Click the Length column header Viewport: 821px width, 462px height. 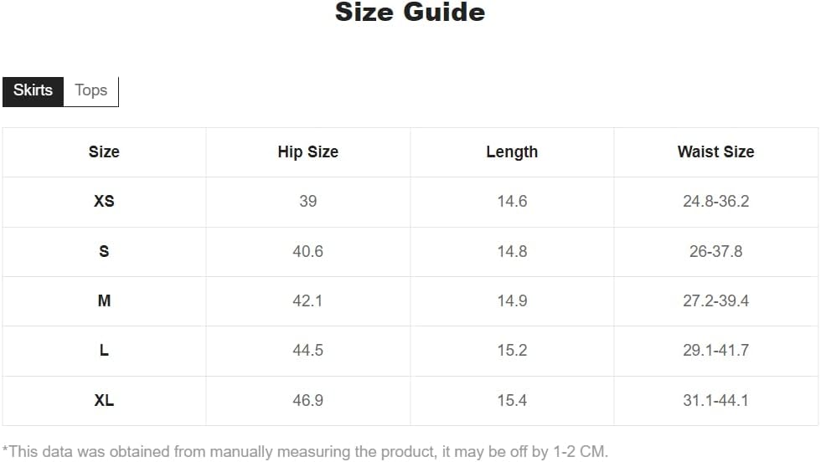pos(512,151)
